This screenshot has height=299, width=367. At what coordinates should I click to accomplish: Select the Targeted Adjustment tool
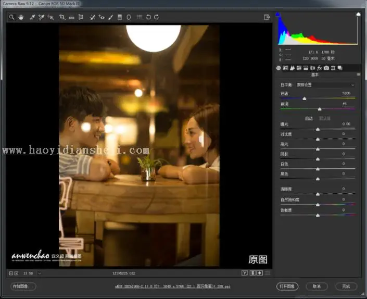pyautogui.click(x=51, y=17)
